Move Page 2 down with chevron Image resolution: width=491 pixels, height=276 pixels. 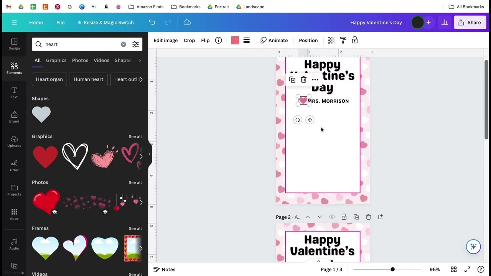(320, 217)
